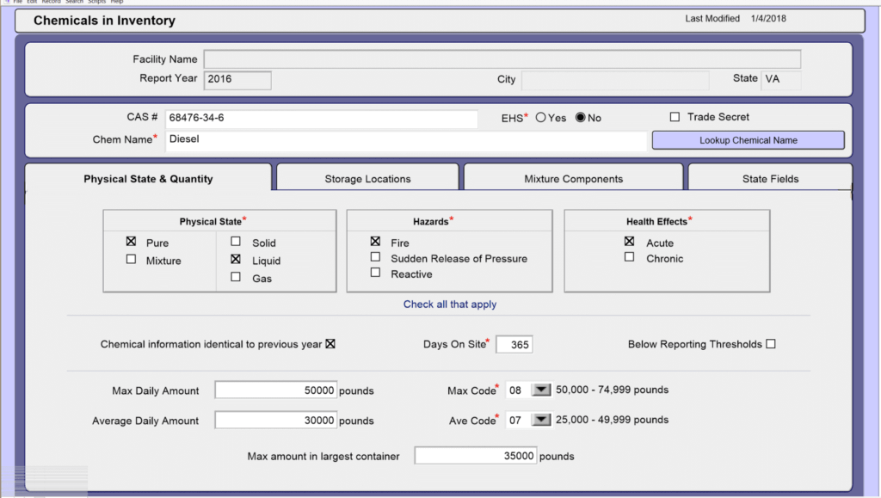This screenshot has height=498, width=881.
Task: Click the largest container amount field 35000
Action: [x=475, y=455]
